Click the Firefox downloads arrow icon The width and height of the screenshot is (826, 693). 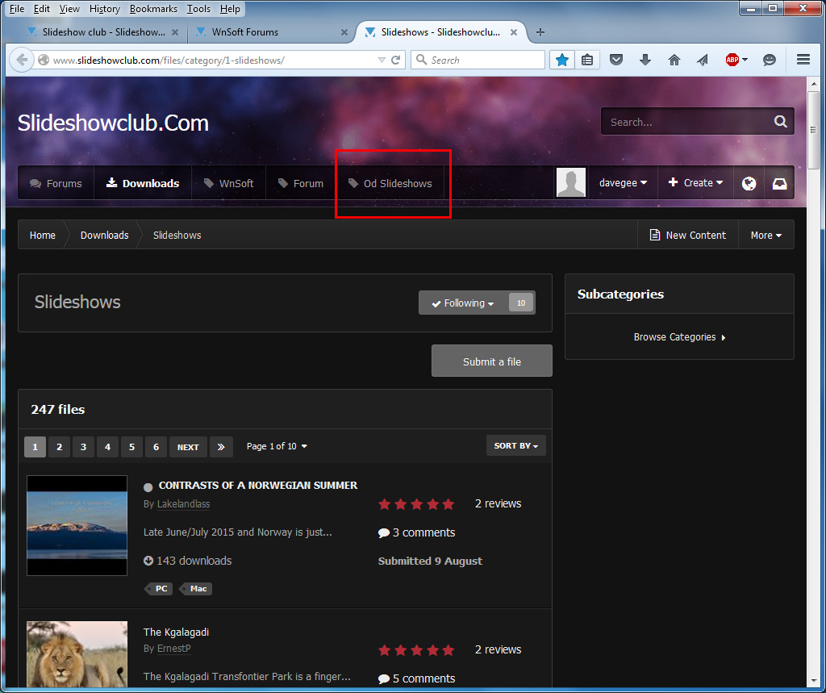645,60
